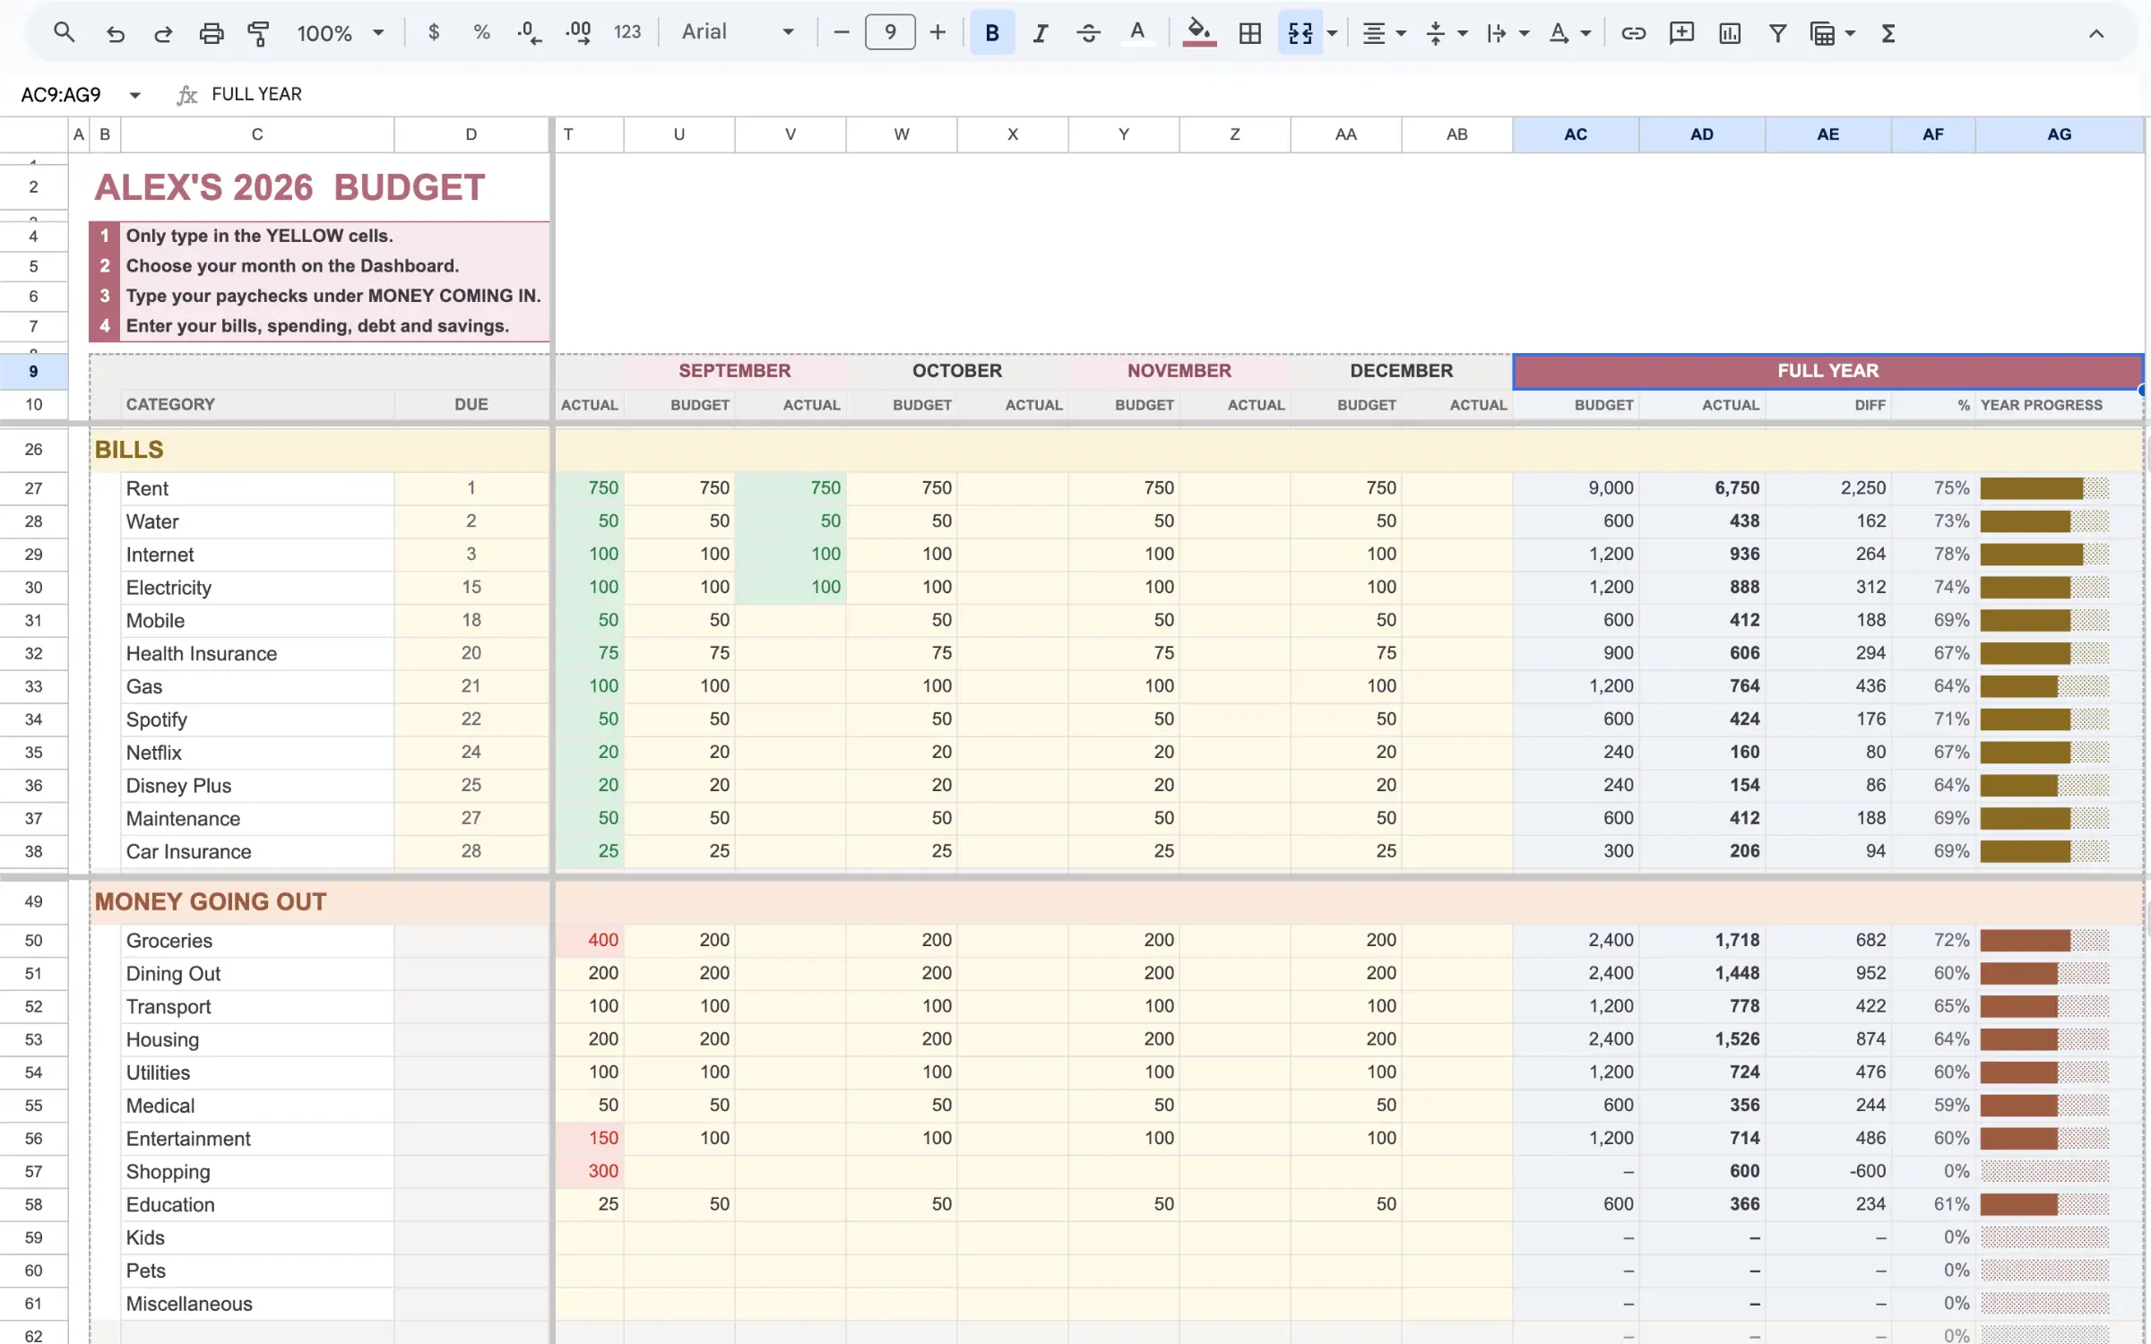The height and width of the screenshot is (1344, 2151).
Task: Create a filter
Action: (1777, 33)
